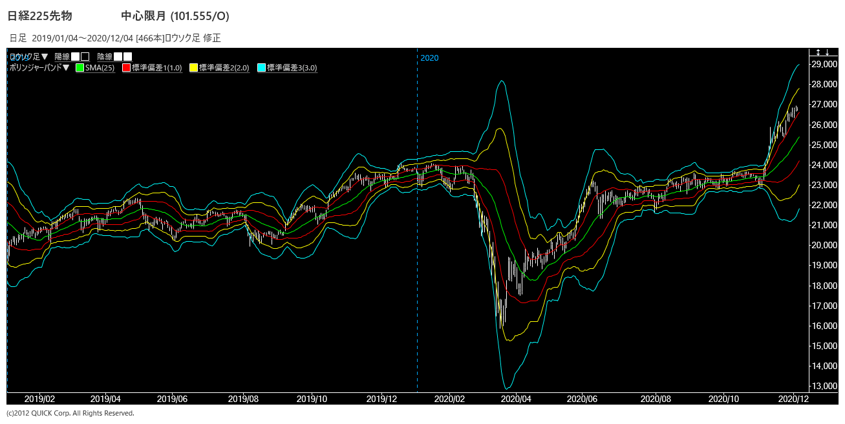
Task: Click the cyan 標準偏差3 color swatch
Action: coord(261,68)
